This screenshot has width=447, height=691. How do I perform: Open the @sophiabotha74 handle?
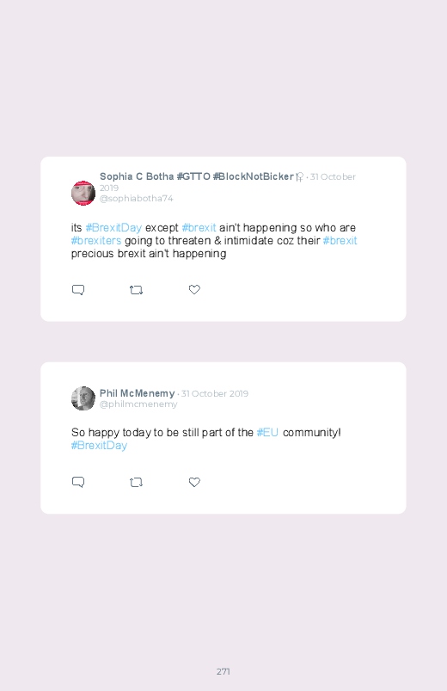tap(136, 198)
